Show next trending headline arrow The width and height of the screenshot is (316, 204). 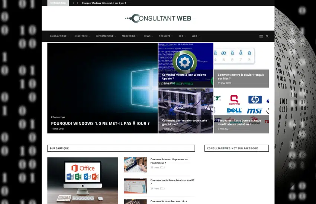tap(77, 3)
